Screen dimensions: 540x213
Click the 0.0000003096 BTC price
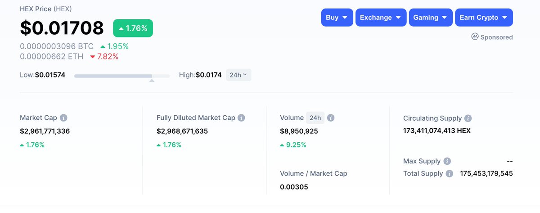point(57,46)
